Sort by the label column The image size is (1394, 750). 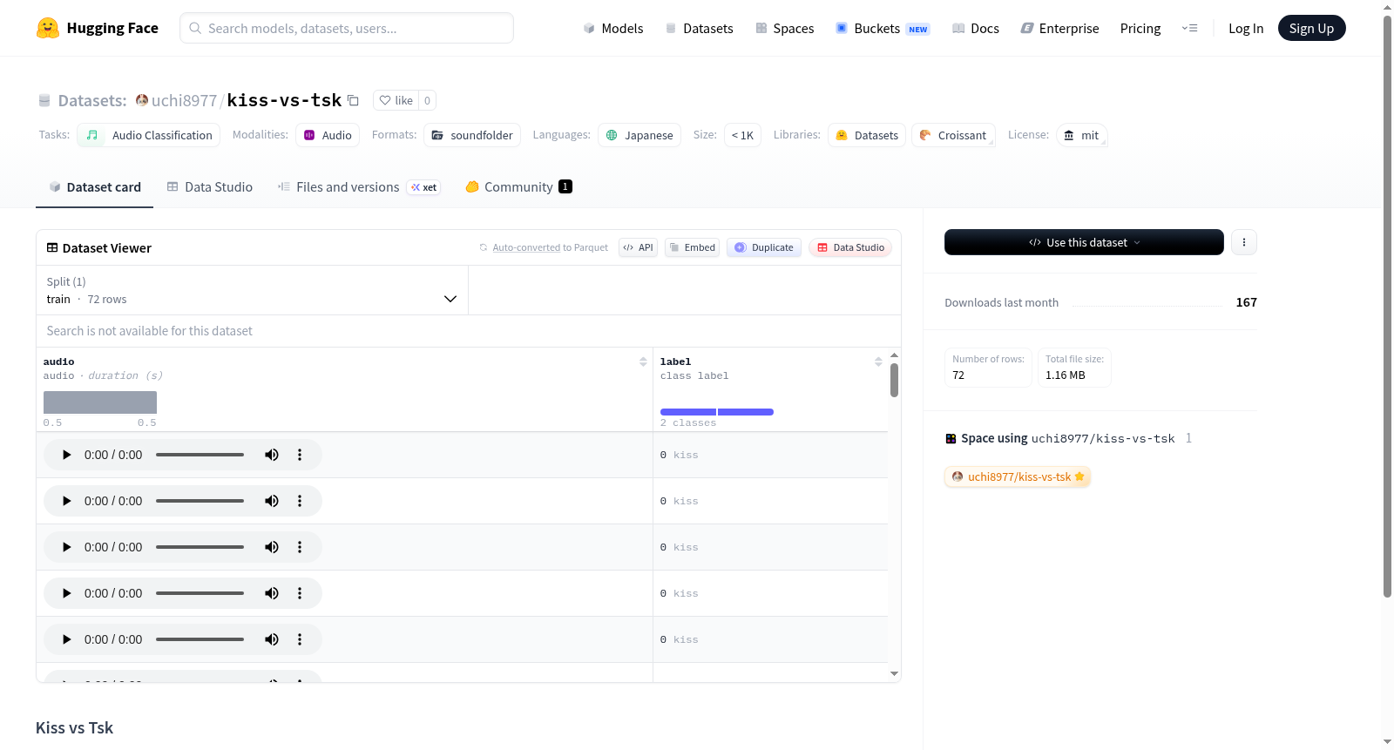878,361
